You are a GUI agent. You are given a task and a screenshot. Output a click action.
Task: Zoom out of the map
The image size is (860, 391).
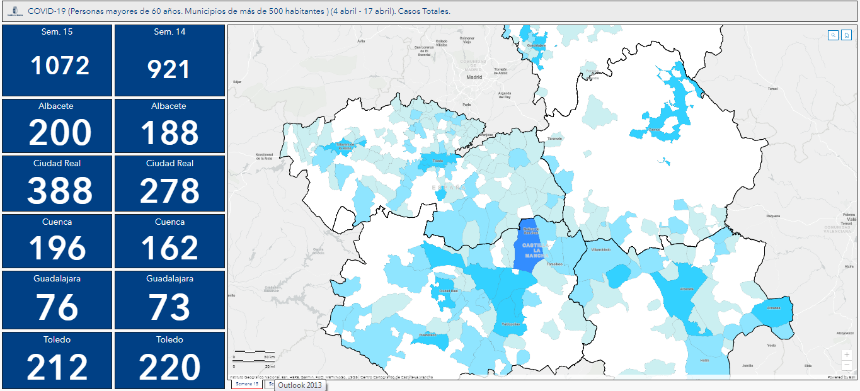pos(847,365)
